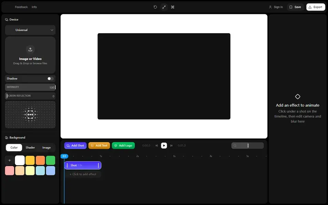Open the keyboard shortcuts command icon
The width and height of the screenshot is (328, 205).
173,7
